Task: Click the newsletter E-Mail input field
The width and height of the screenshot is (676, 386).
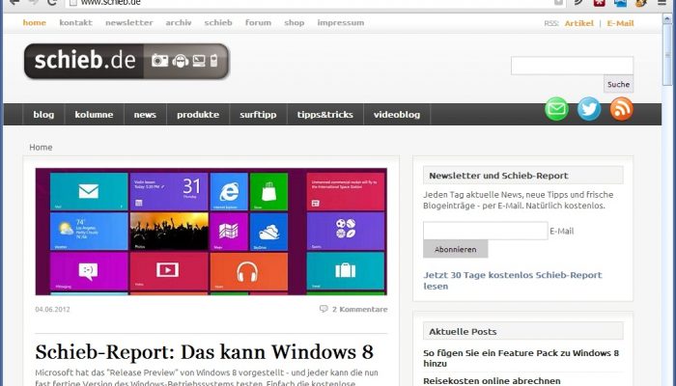Action: tap(485, 231)
